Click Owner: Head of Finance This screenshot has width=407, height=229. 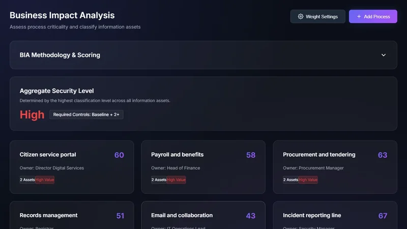click(x=176, y=168)
